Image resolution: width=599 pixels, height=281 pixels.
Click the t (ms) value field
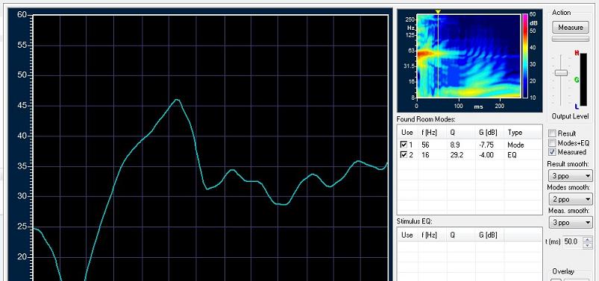point(571,241)
